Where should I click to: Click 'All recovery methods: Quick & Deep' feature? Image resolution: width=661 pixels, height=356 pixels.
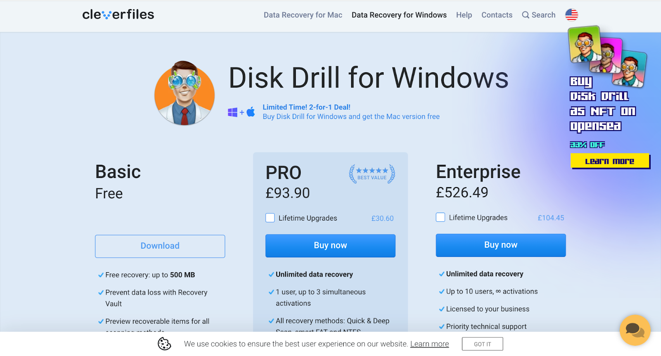click(x=333, y=321)
